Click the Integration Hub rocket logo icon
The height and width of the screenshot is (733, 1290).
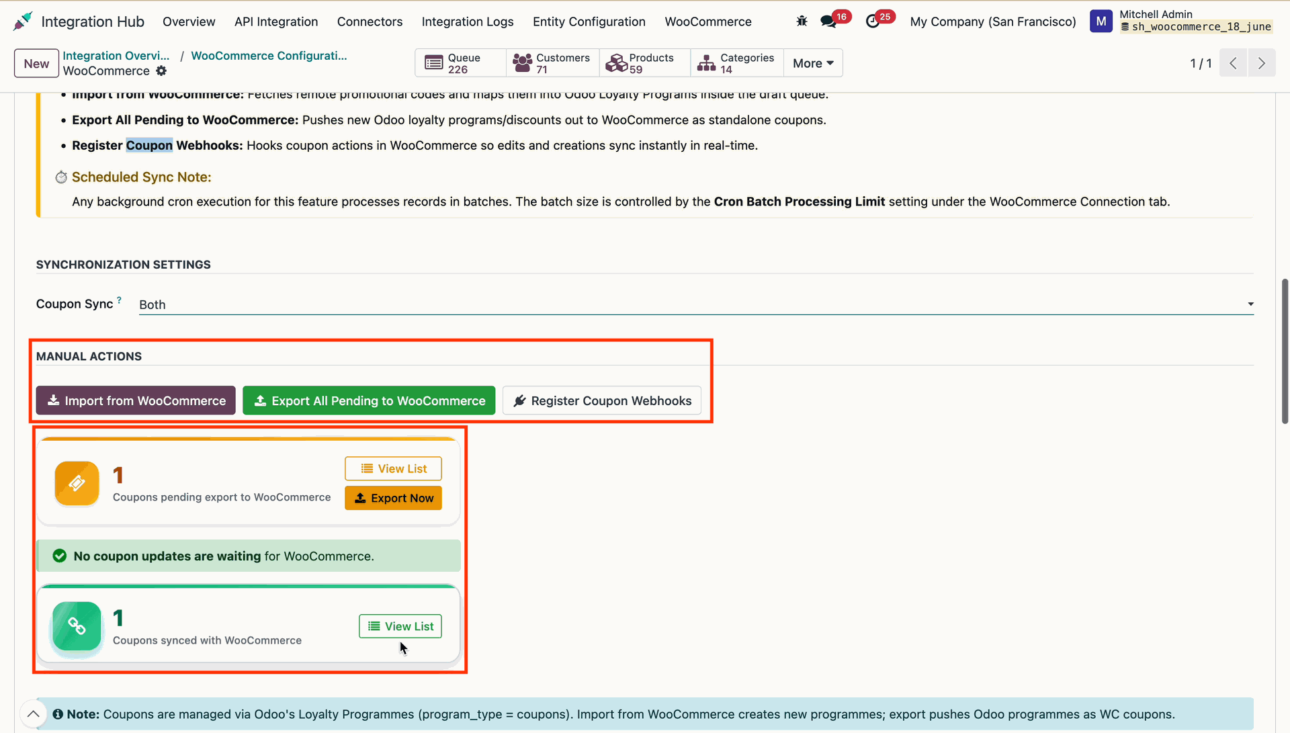tap(23, 21)
